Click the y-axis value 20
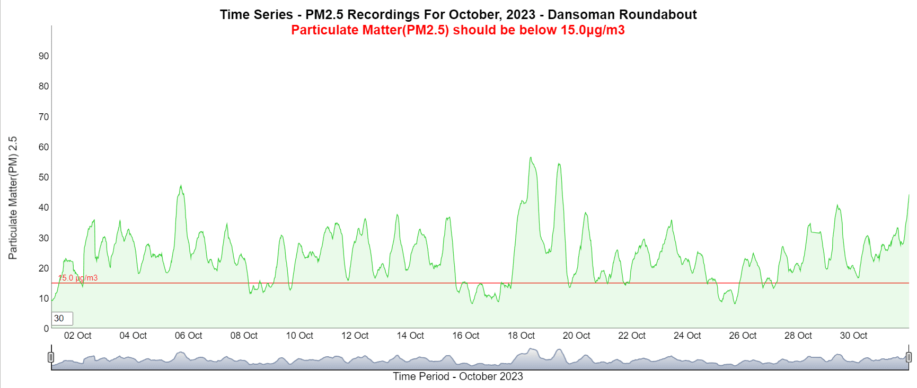Image resolution: width=917 pixels, height=388 pixels. pyautogui.click(x=43, y=268)
